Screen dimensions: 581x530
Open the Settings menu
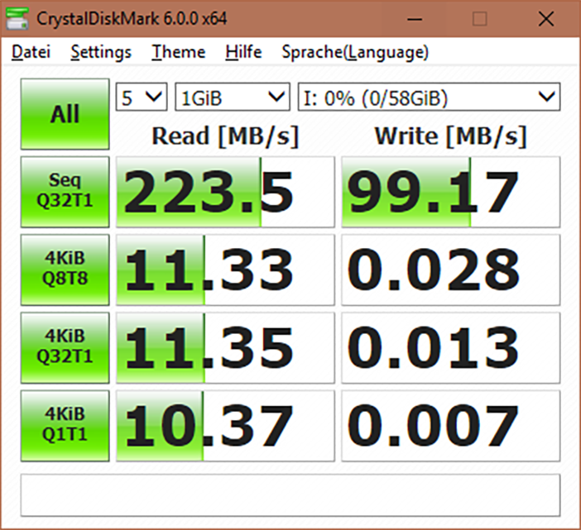point(101,52)
